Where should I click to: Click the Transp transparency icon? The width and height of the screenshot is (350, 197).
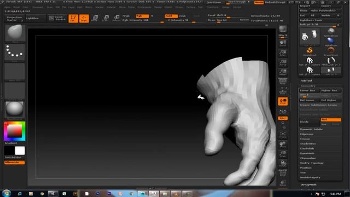(x=283, y=183)
